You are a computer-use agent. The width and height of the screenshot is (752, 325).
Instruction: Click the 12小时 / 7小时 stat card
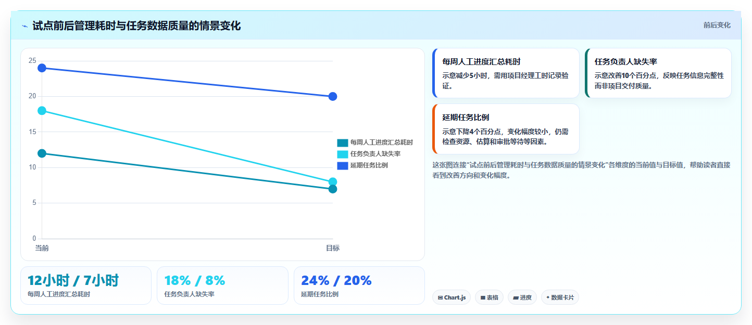pyautogui.click(x=86, y=285)
